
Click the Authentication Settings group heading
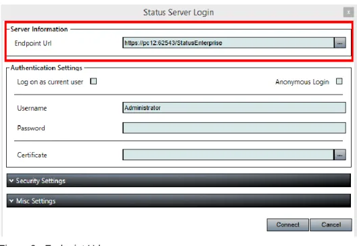point(46,68)
